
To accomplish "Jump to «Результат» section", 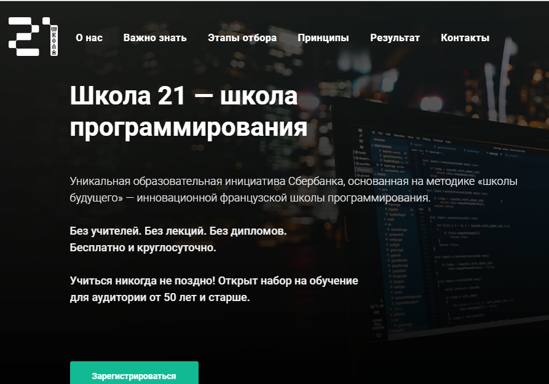I will coord(395,38).
